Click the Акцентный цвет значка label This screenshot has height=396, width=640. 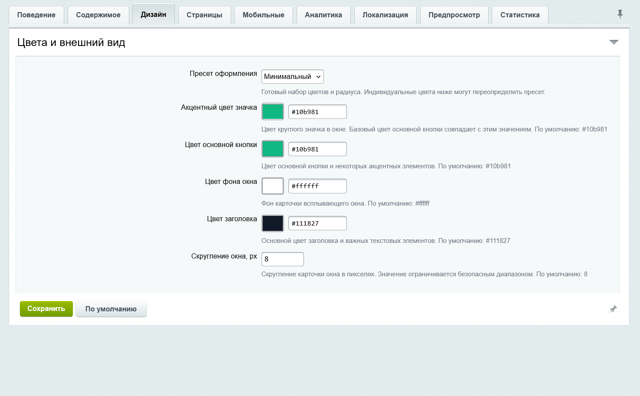coord(219,108)
